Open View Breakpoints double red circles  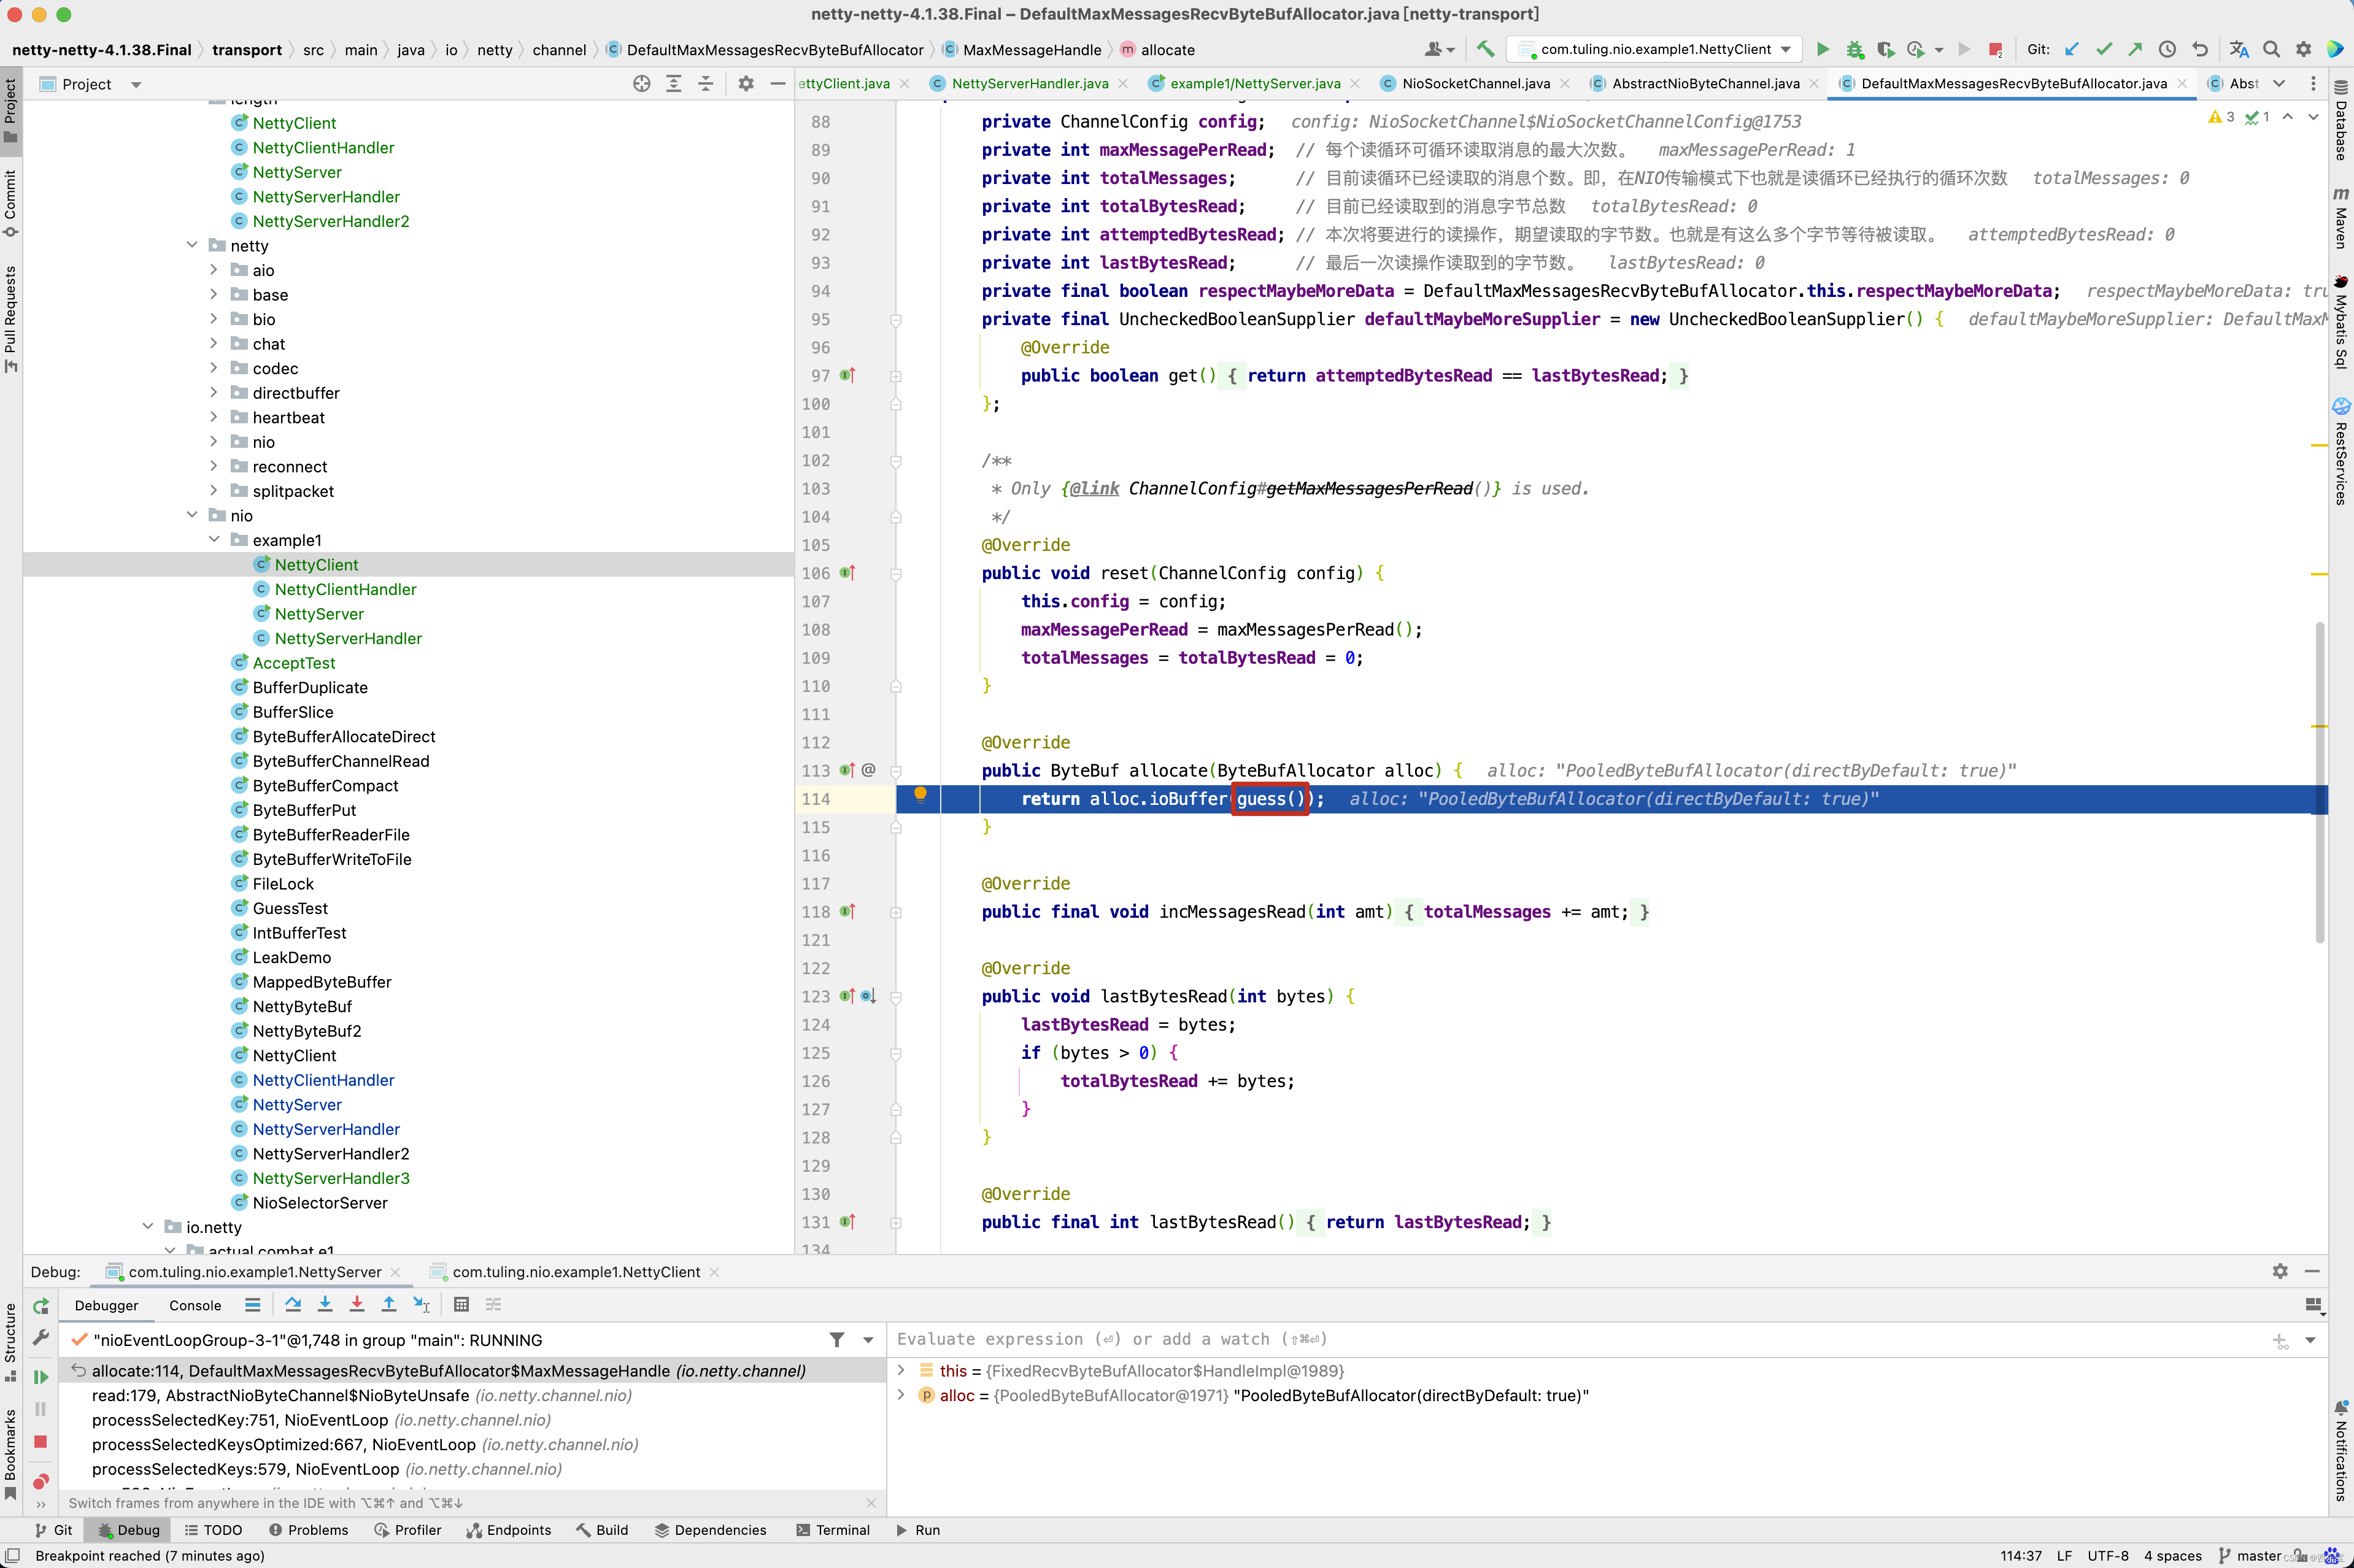pyautogui.click(x=40, y=1481)
